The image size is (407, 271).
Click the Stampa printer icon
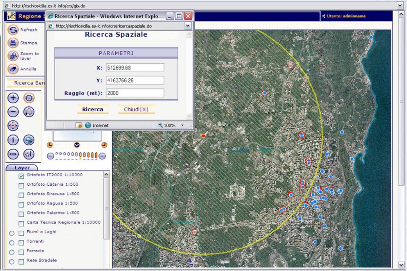[x=13, y=43]
